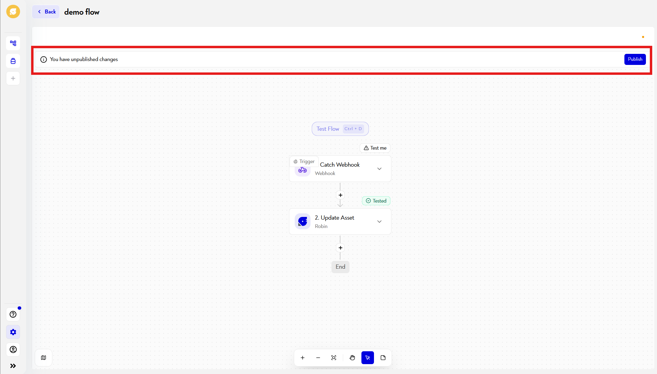Open the help question-mark icon
Screen dimensions: 657x374
[13, 314]
